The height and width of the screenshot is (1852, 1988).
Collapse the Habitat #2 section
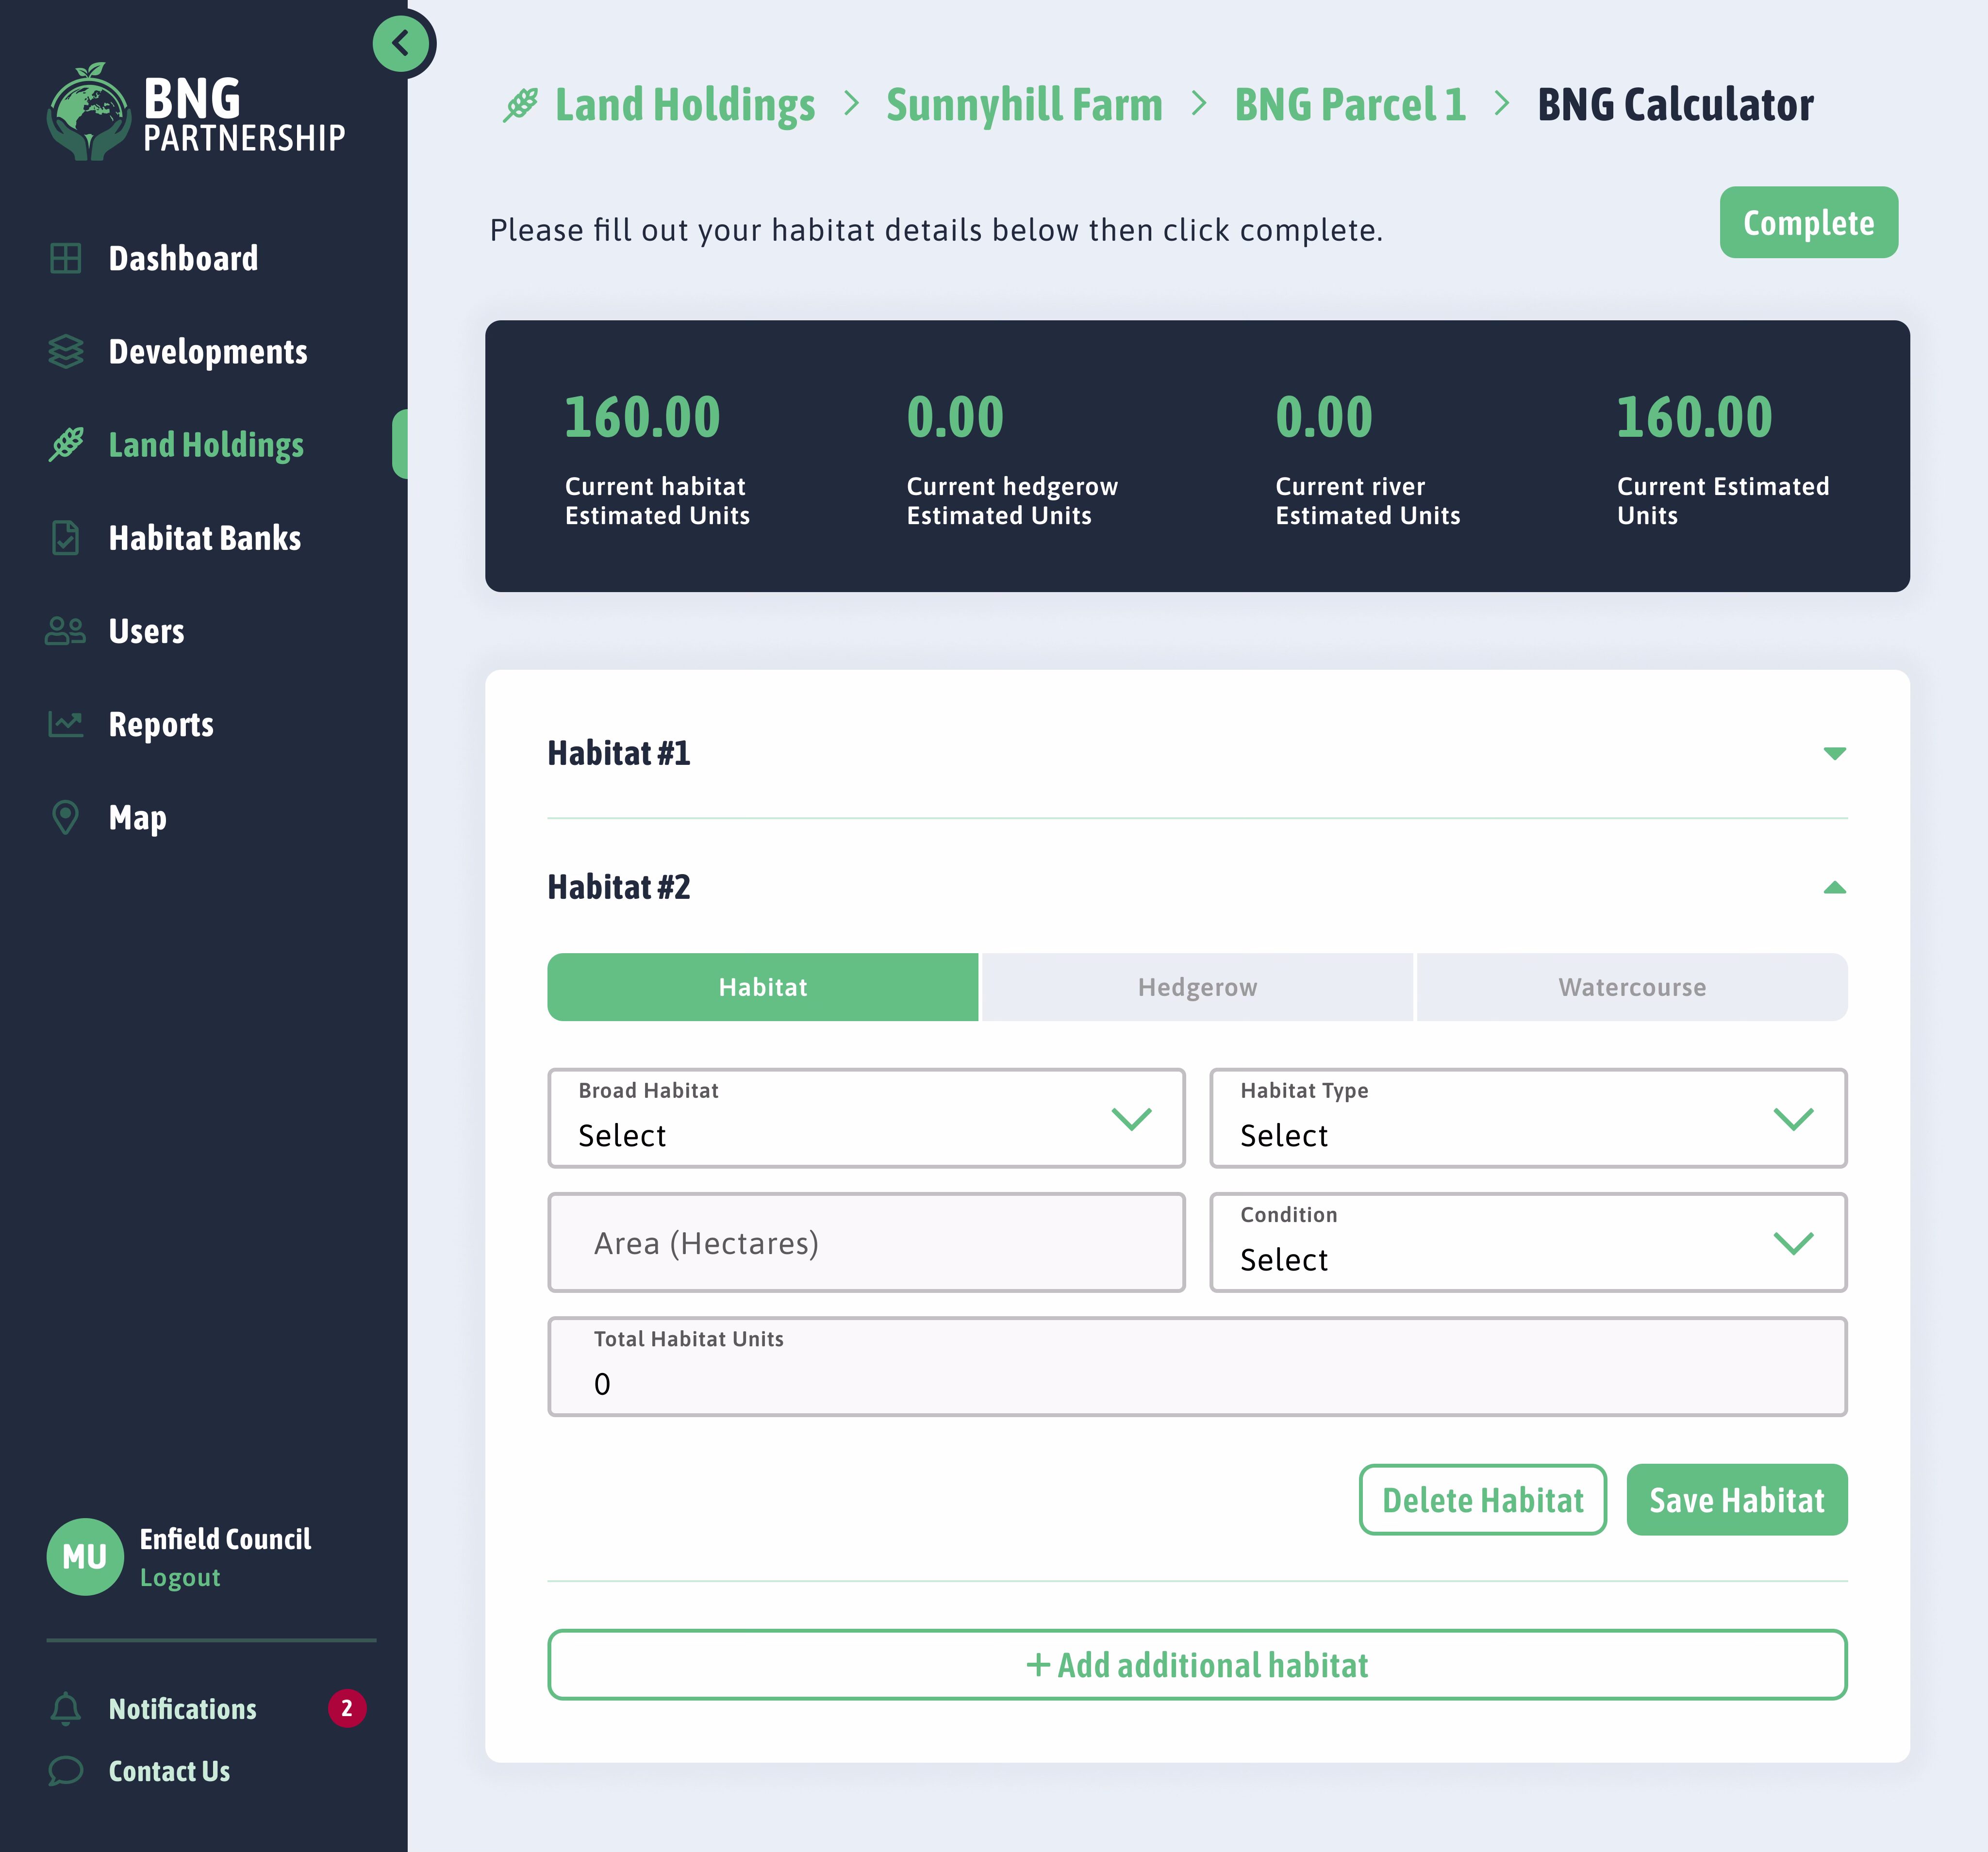(1833, 887)
